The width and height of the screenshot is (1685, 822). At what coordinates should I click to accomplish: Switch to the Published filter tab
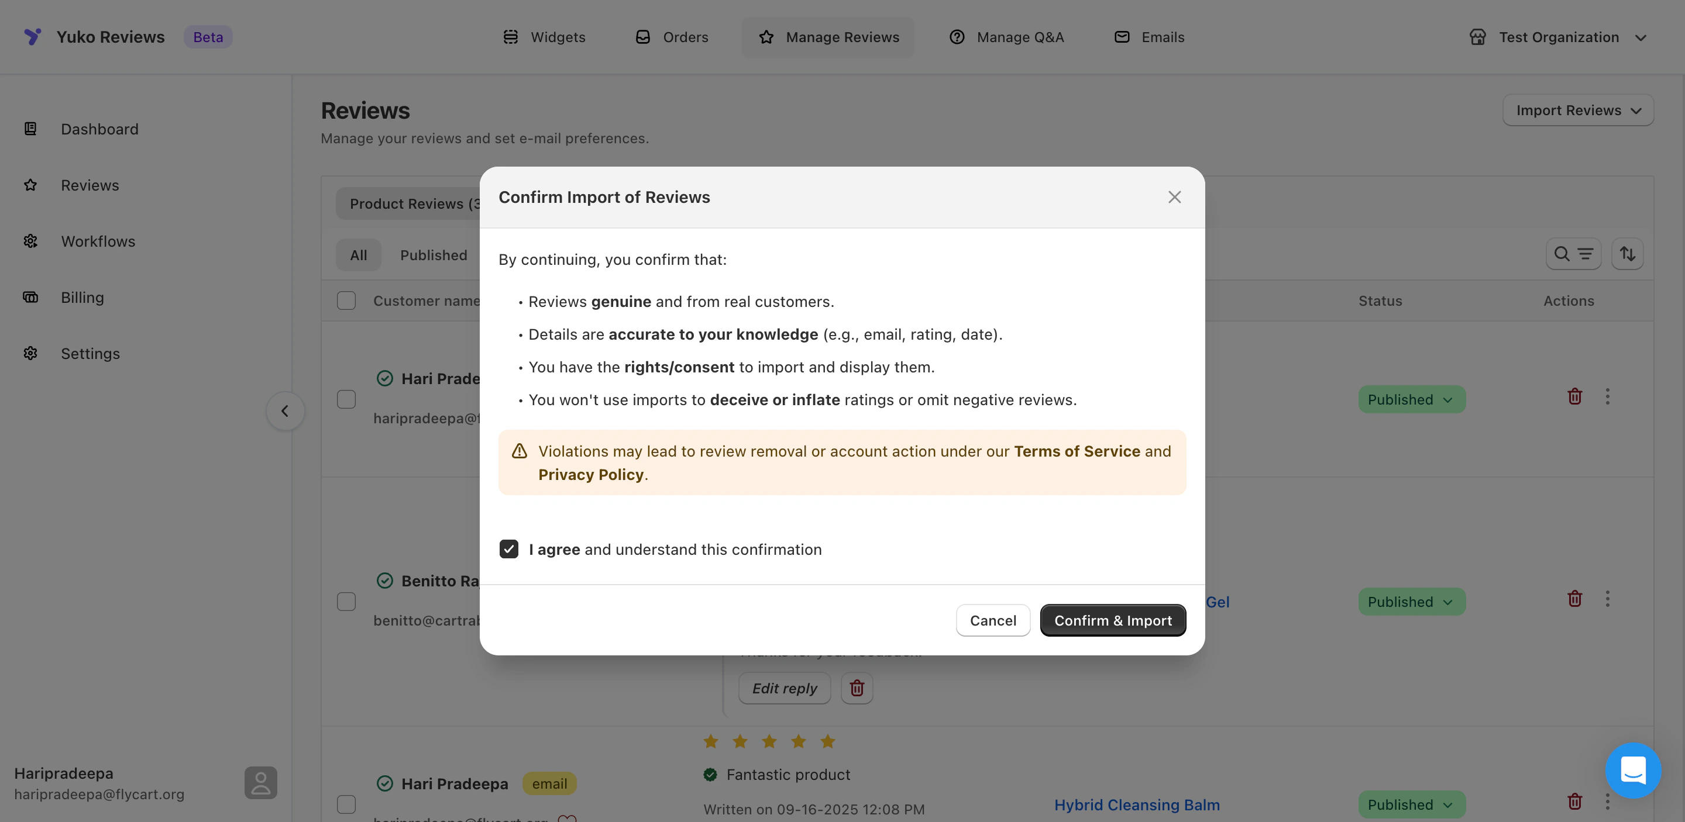(x=433, y=255)
